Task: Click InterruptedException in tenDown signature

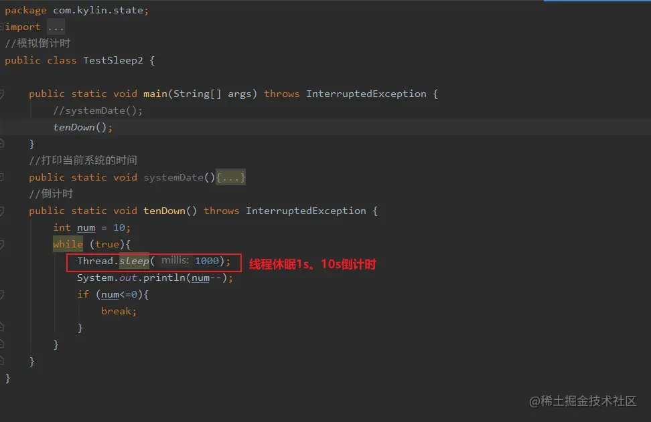Action: (x=306, y=211)
